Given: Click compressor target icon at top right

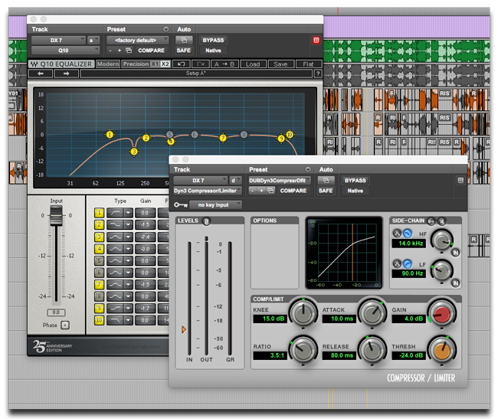Looking at the screenshot, I should [460, 181].
